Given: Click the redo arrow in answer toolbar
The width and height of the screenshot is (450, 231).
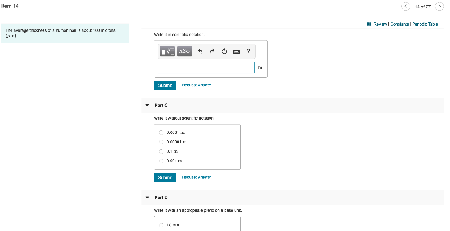Looking at the screenshot, I should pos(212,51).
